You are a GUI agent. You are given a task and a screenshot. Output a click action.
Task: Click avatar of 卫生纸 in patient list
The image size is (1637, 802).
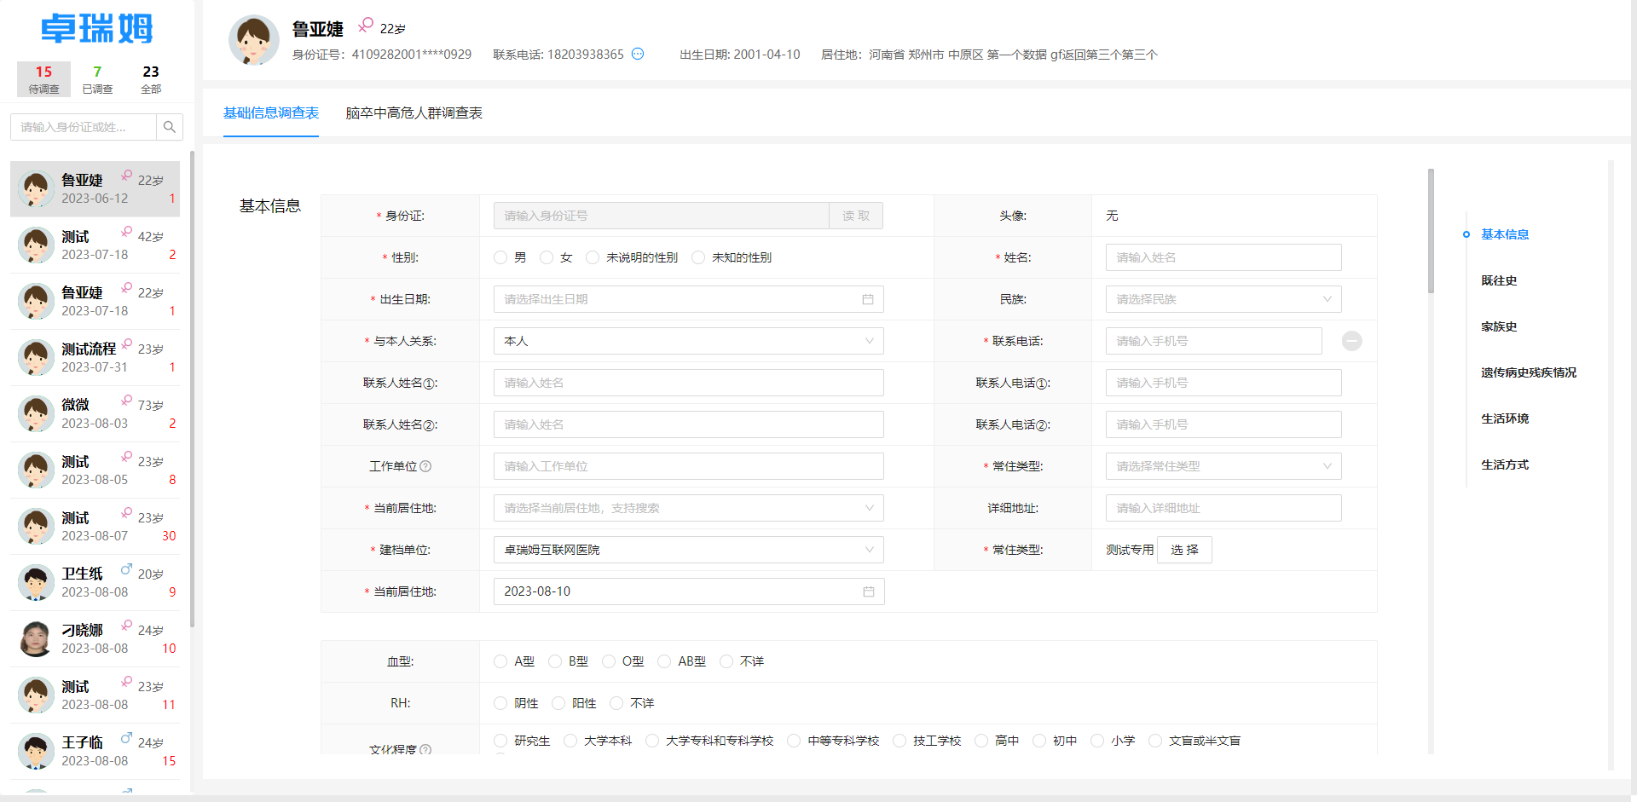[36, 582]
